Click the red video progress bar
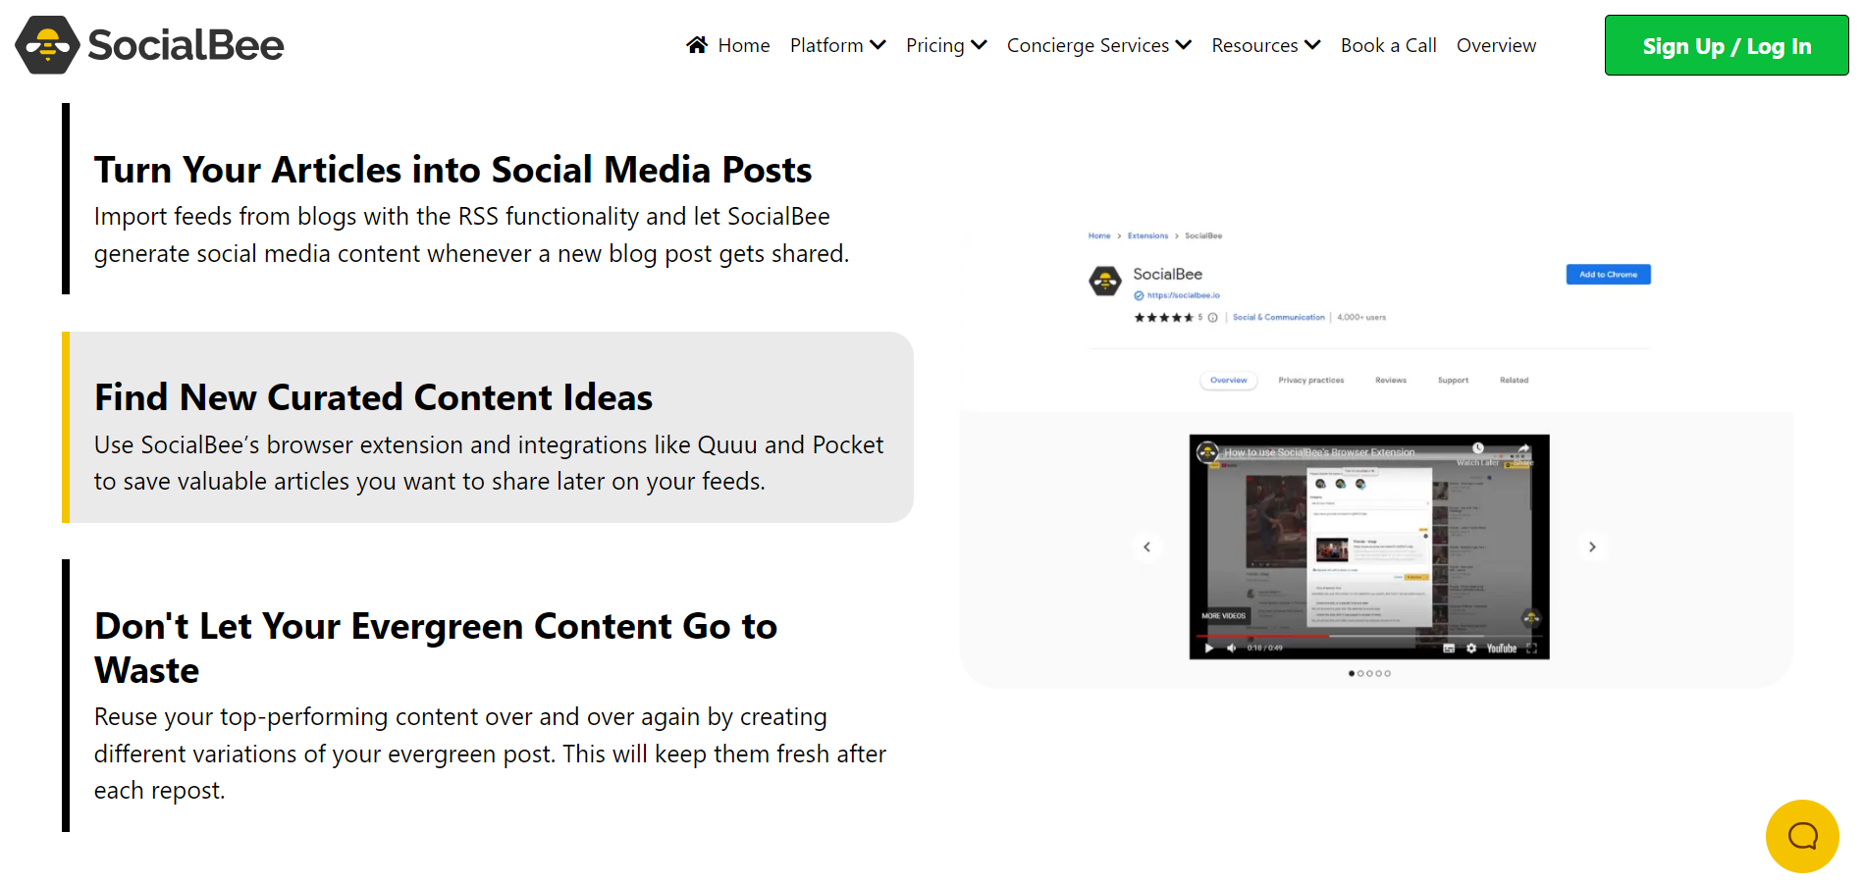The width and height of the screenshot is (1863, 885). (x=1261, y=636)
